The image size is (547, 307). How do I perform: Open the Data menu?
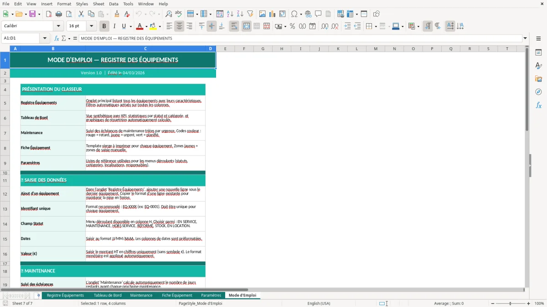point(114,4)
